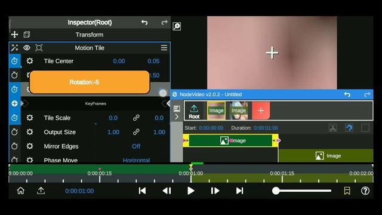Redo in NodeVideo title bar
The width and height of the screenshot is (382, 215).
(x=367, y=94)
